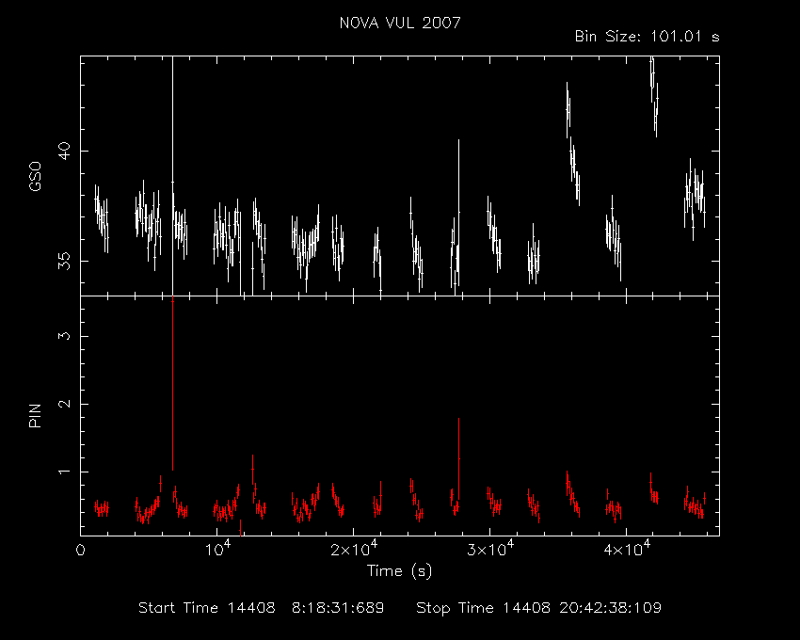Click the Start Time 14408 8:18:31:689 text

[x=262, y=608]
